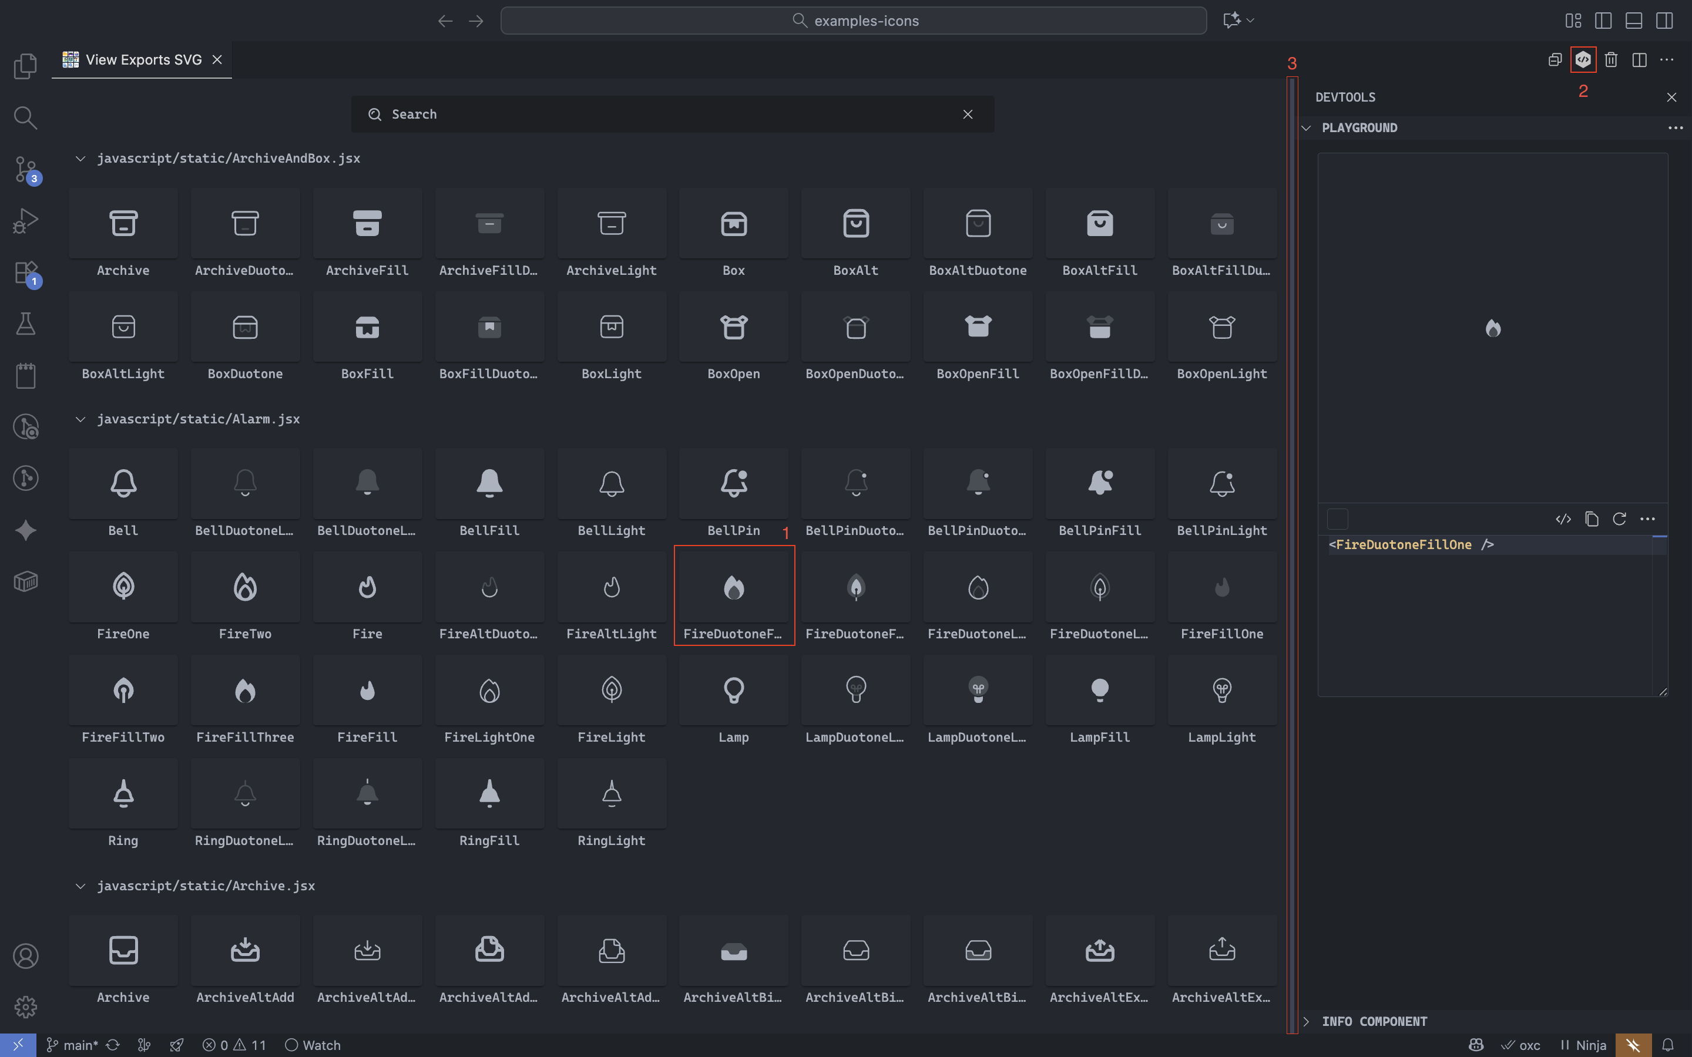The width and height of the screenshot is (1692, 1057).
Task: Switch to the View Exports SVG tab
Action: (140, 59)
